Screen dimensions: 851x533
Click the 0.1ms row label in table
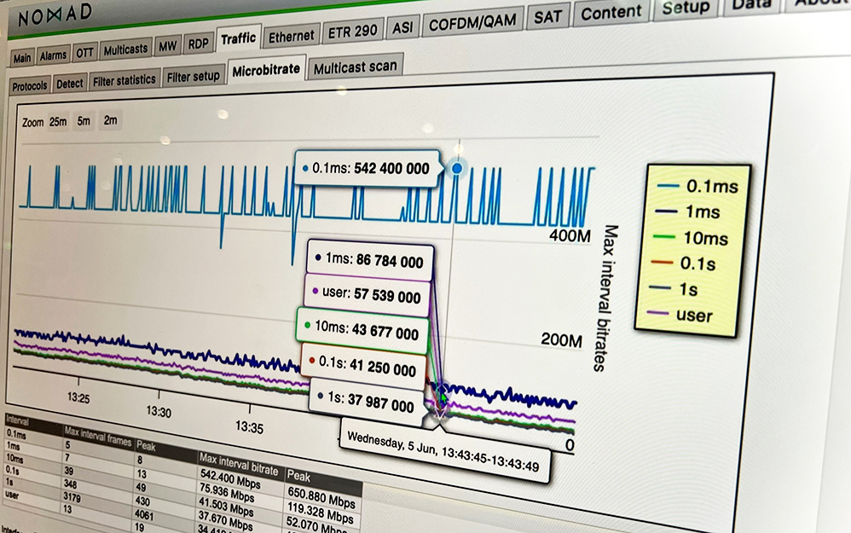pyautogui.click(x=15, y=434)
